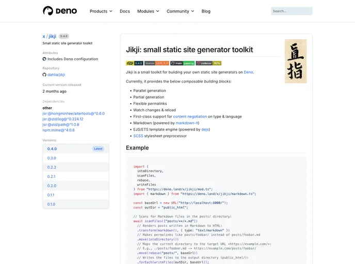Open the SCSS link
The width and height of the screenshot is (355, 264).
coord(138,136)
